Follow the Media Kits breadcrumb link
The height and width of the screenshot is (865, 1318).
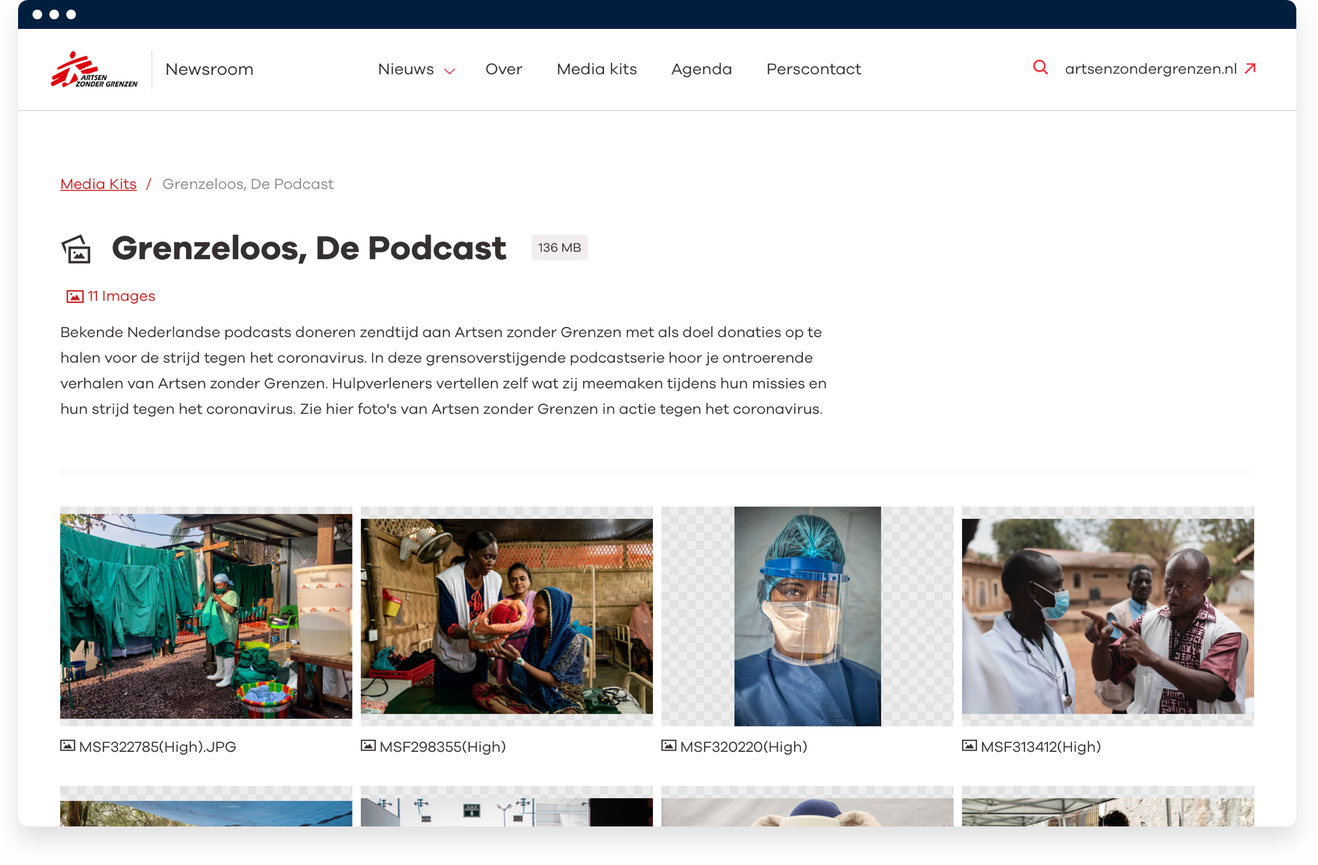coord(98,184)
